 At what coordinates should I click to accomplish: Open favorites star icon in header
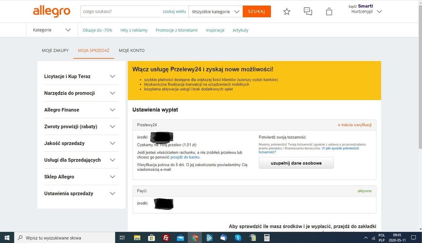287,11
